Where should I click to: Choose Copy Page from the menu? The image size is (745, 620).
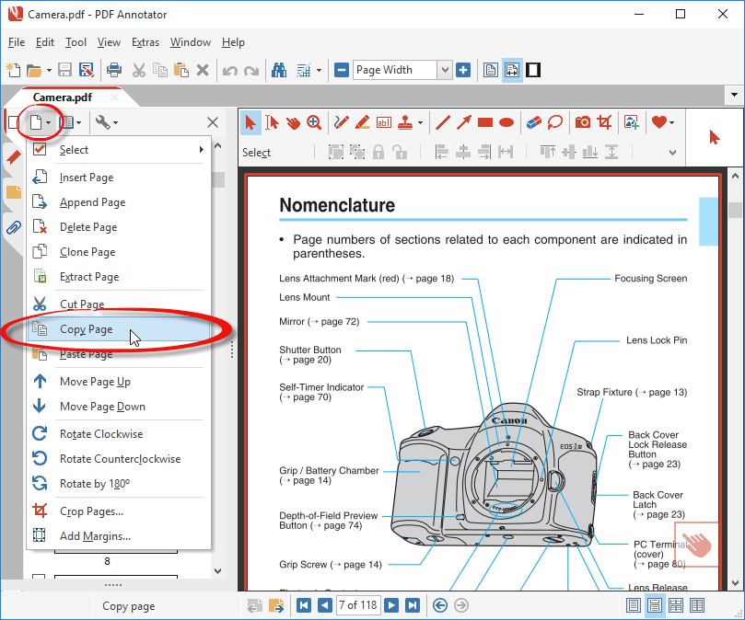[x=86, y=329]
